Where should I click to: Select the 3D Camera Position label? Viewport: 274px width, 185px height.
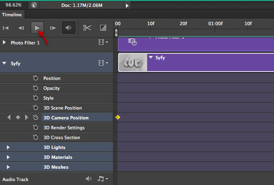click(x=66, y=118)
